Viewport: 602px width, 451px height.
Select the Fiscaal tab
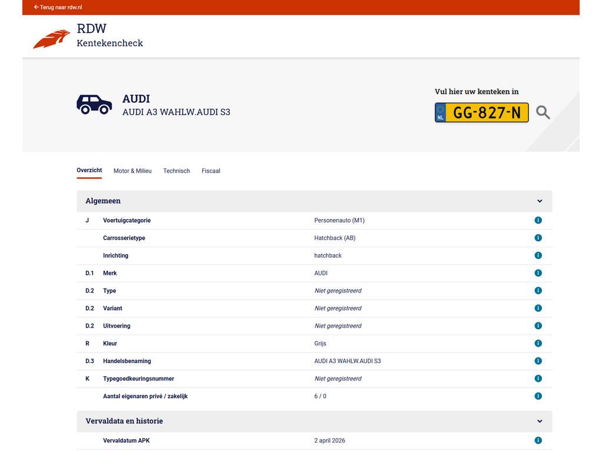(x=210, y=171)
